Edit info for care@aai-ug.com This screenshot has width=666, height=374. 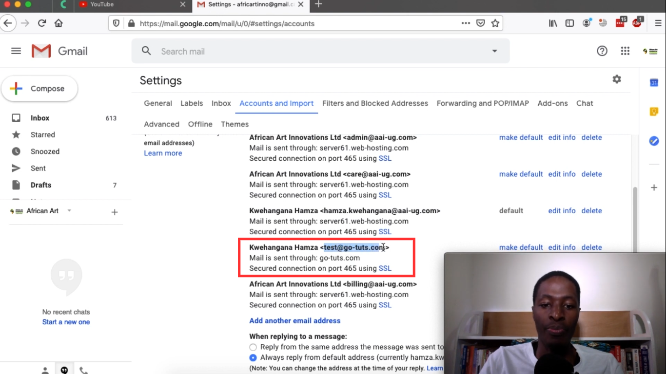pos(562,174)
